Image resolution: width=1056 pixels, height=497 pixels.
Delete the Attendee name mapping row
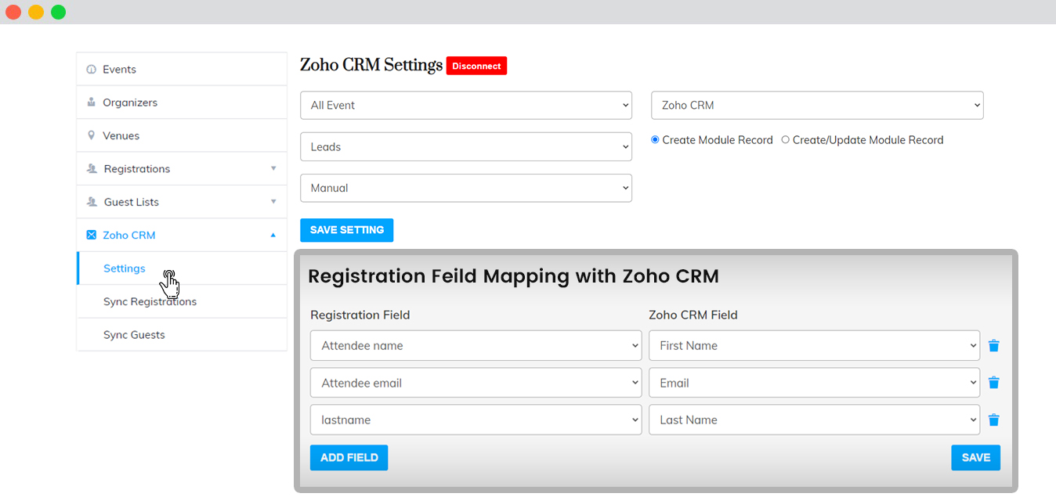click(x=993, y=346)
